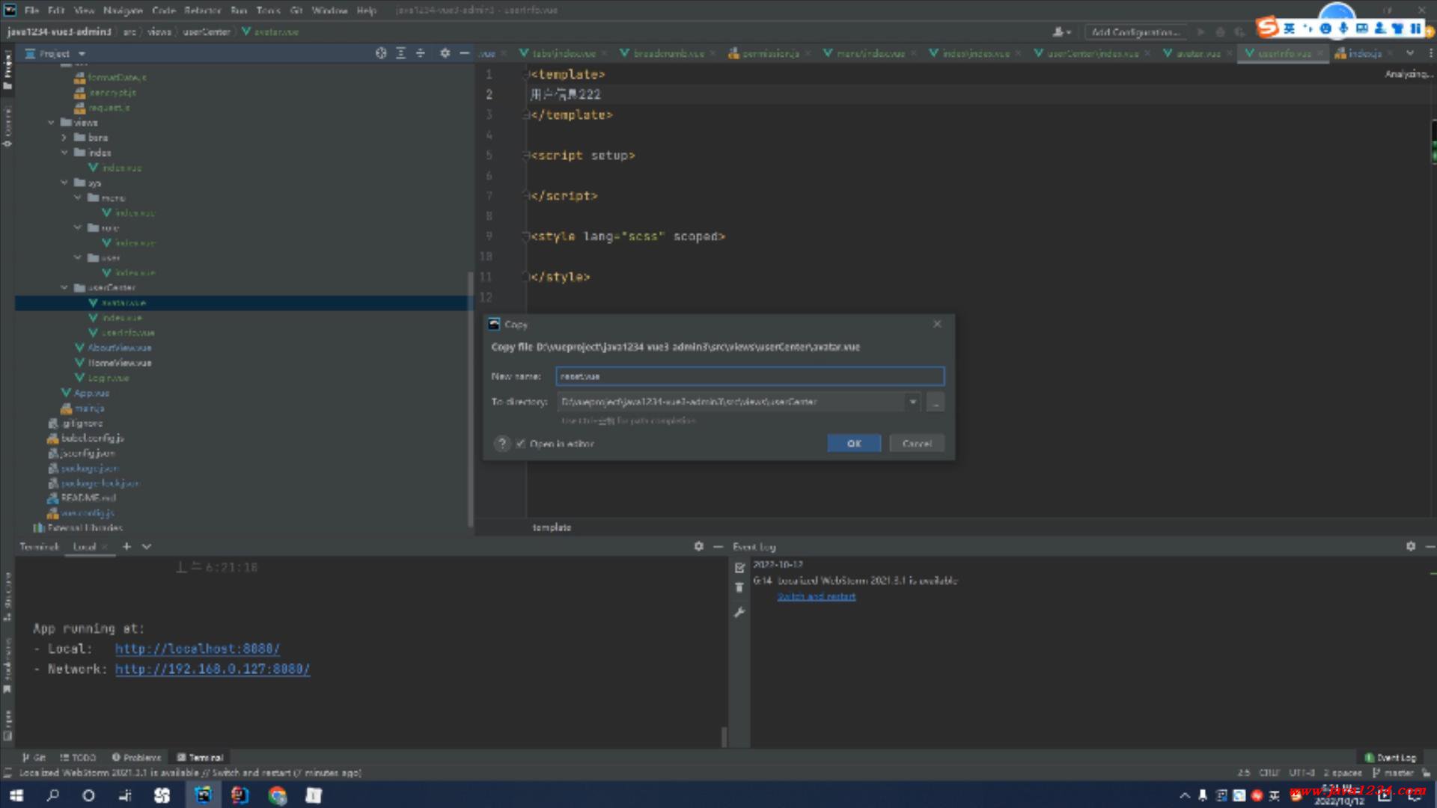Expand the bsns folder
The height and width of the screenshot is (808, 1437).
pos(64,138)
